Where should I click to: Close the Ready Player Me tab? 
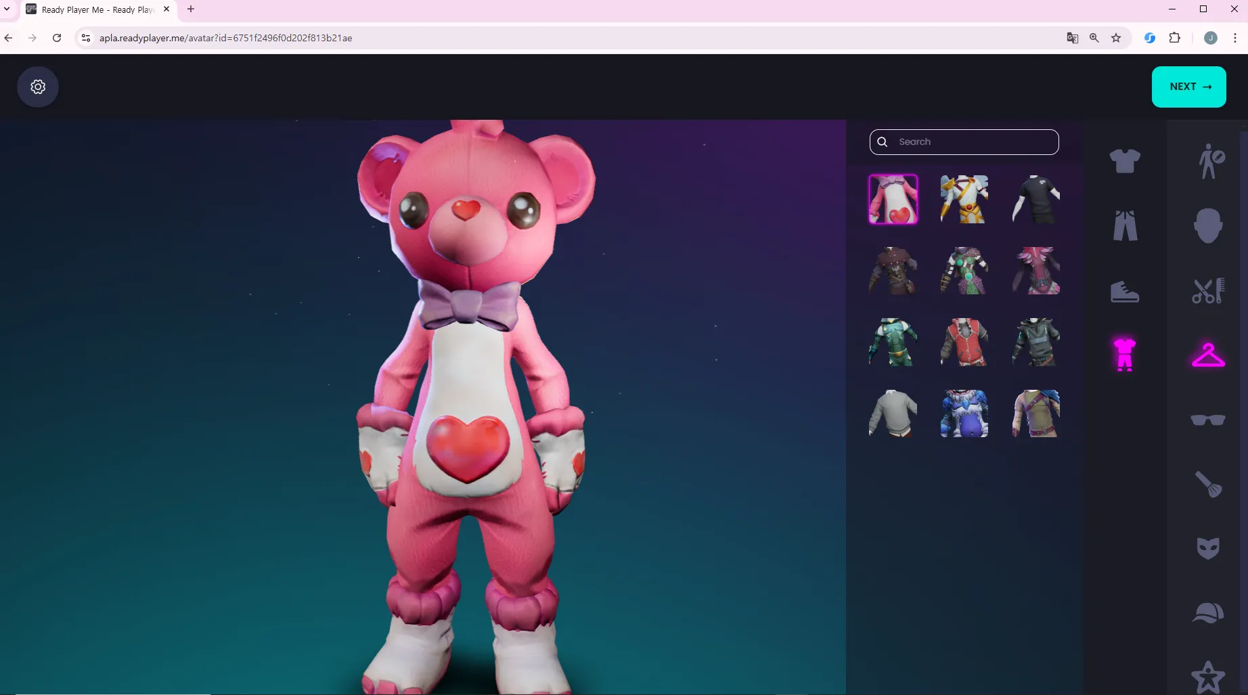pos(166,9)
